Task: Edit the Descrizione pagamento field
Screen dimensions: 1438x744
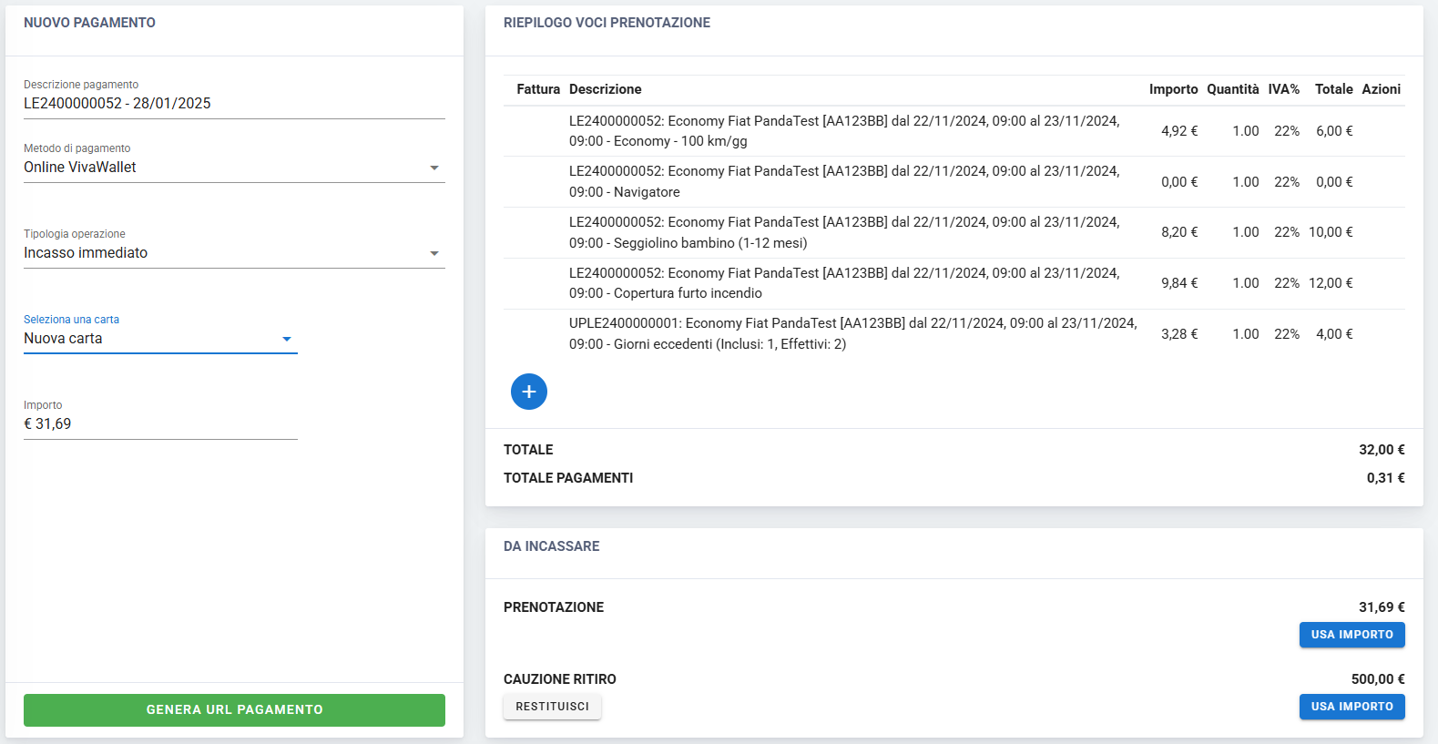Action: (234, 104)
